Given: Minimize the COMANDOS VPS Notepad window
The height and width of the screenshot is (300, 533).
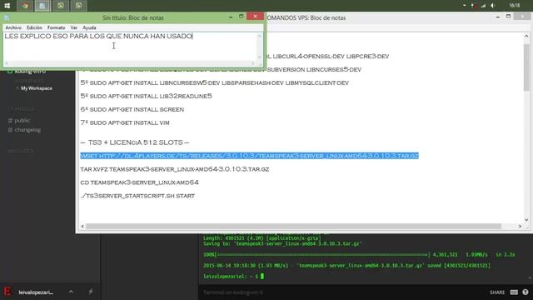Looking at the screenshot, I should (x=498, y=17).
